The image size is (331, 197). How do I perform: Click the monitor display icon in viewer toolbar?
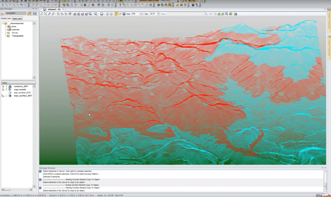102,14
